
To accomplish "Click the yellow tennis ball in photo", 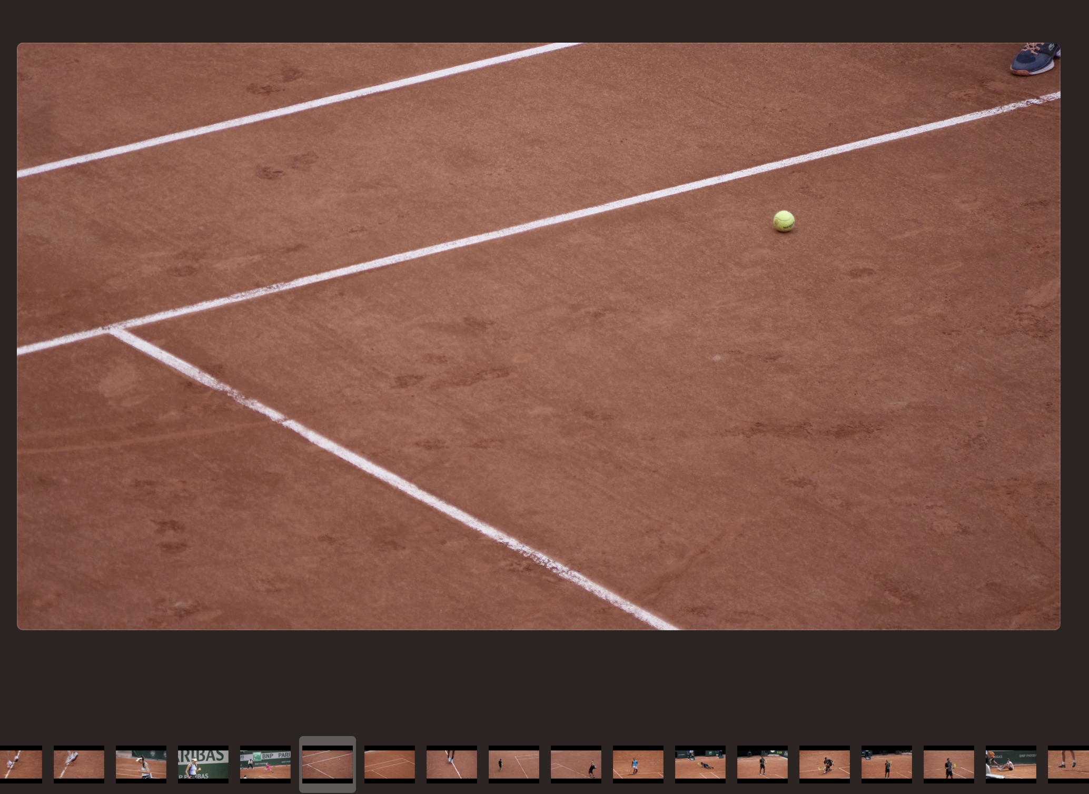I will coord(784,221).
